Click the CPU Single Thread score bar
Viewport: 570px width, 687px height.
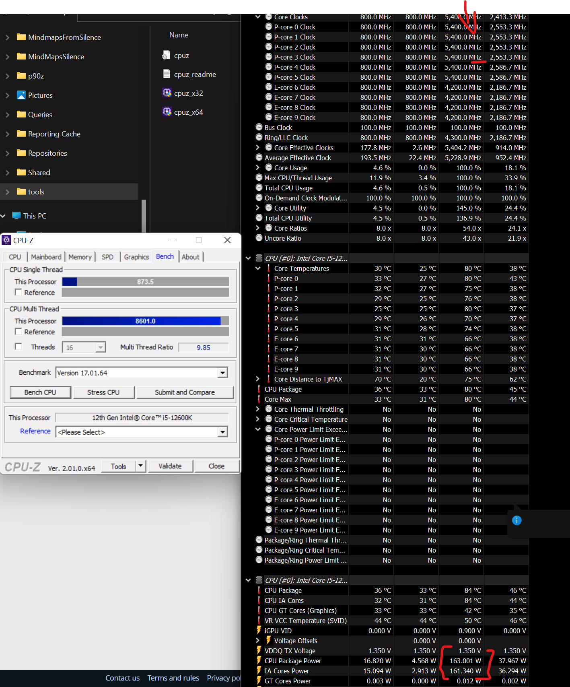click(x=146, y=281)
